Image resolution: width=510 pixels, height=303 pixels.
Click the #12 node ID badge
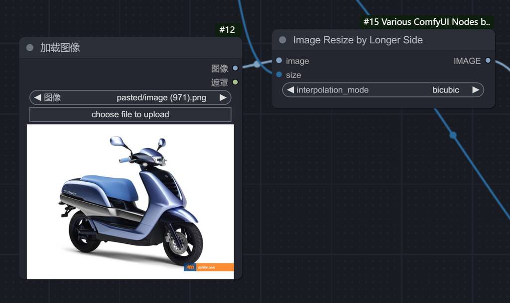[x=227, y=30]
